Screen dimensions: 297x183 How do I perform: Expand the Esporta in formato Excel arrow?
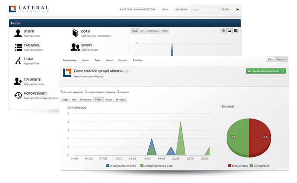pos(283,71)
